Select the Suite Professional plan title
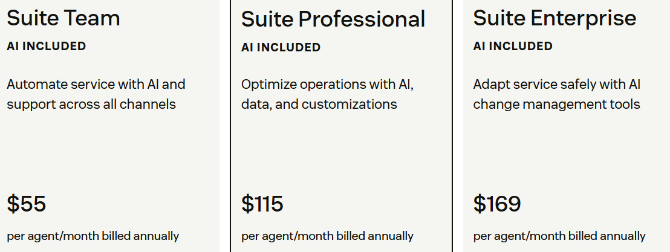This screenshot has height=252, width=670. point(333,19)
